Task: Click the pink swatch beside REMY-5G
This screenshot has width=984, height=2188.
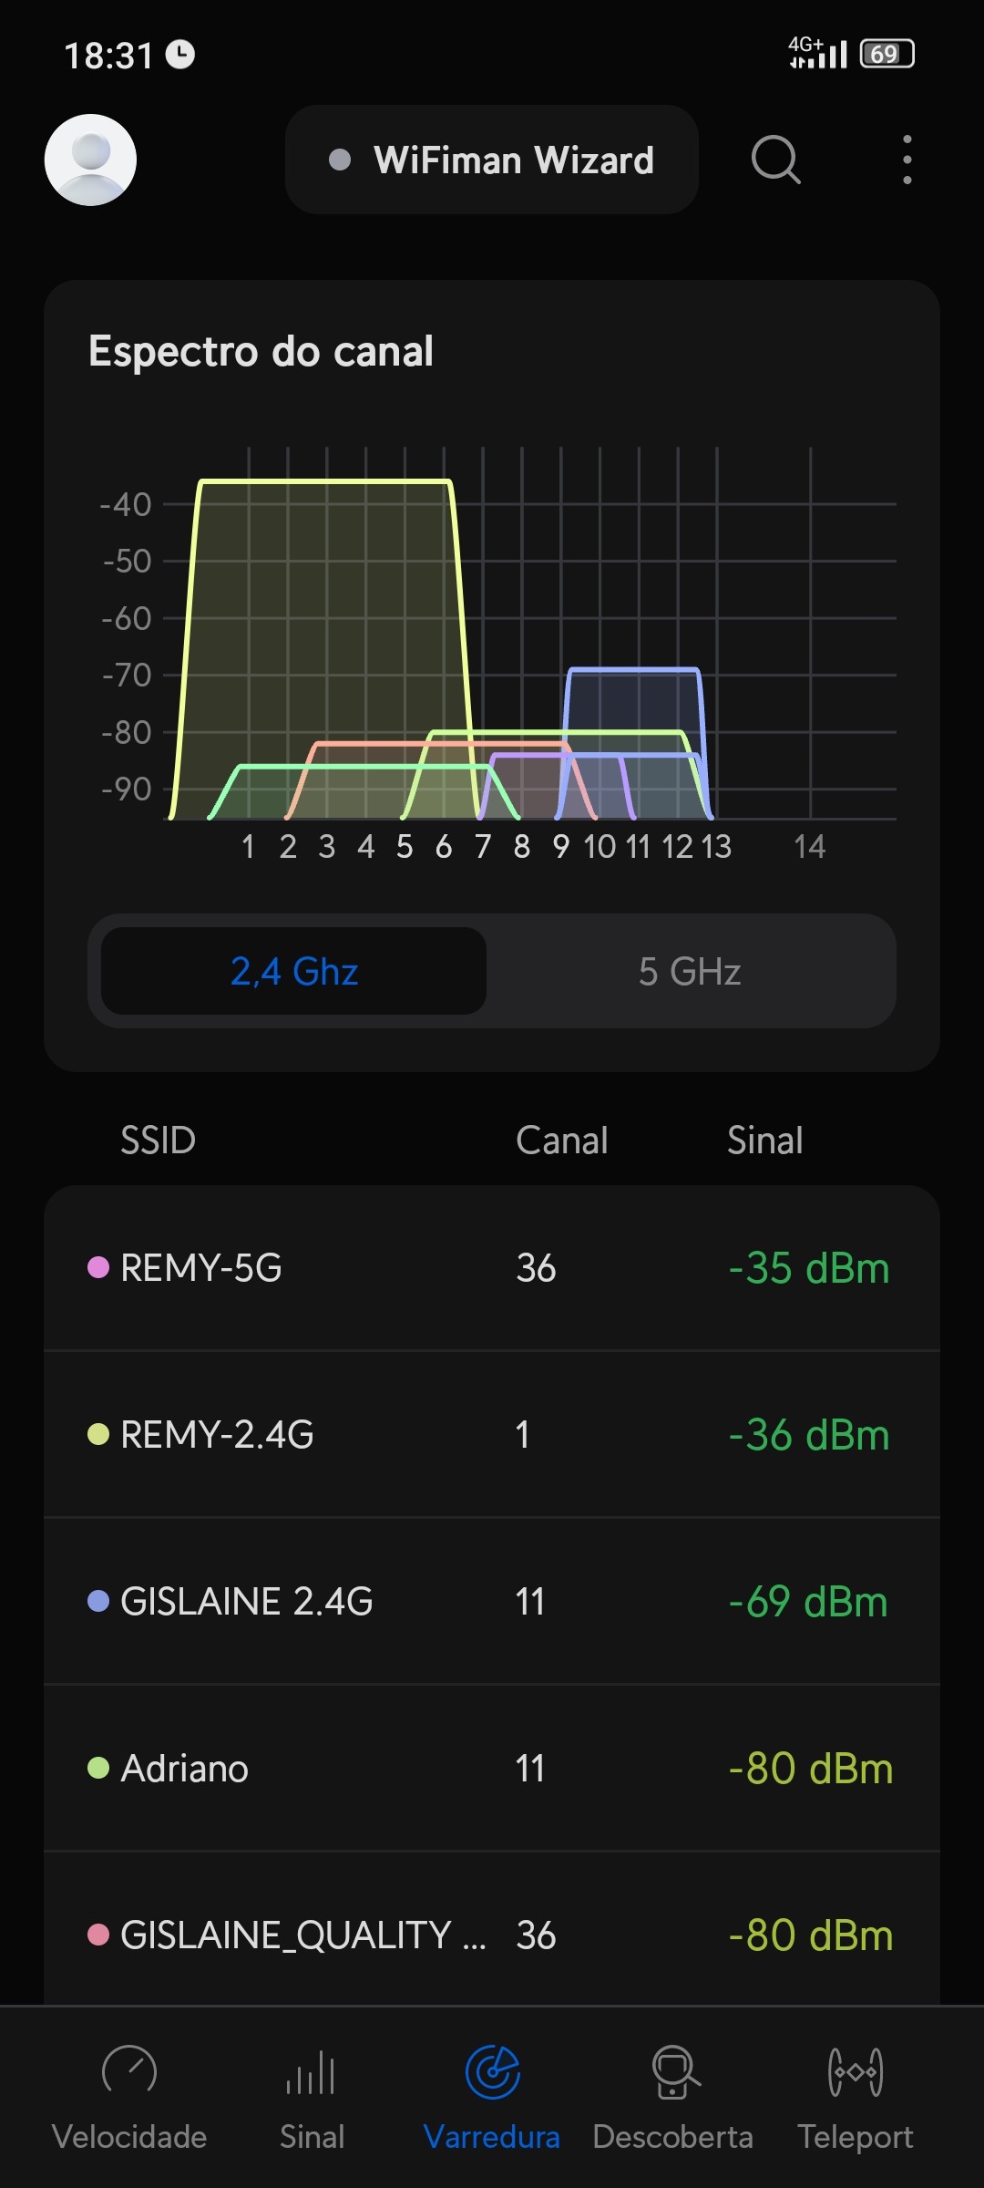Action: [98, 1268]
